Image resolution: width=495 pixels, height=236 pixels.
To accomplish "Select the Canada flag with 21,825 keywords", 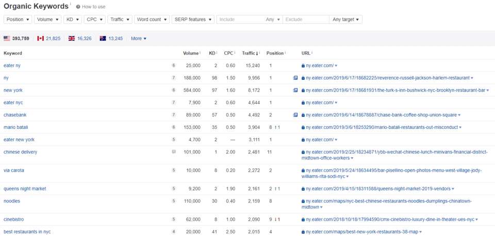I will coord(40,39).
